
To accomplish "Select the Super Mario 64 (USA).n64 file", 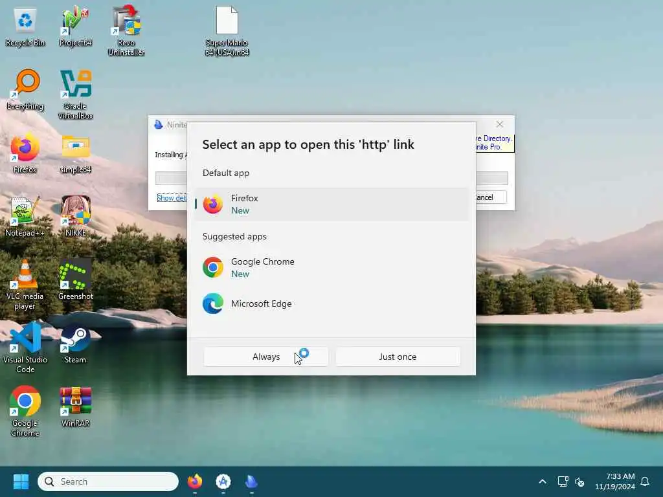I will click(227, 30).
